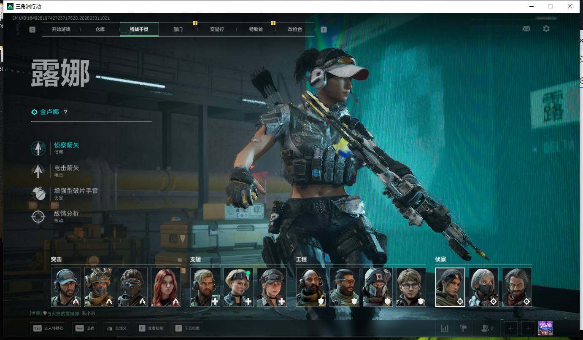The height and width of the screenshot is (340, 583).
Task: Click the 查看技能 view skills button
Action: pos(151,328)
